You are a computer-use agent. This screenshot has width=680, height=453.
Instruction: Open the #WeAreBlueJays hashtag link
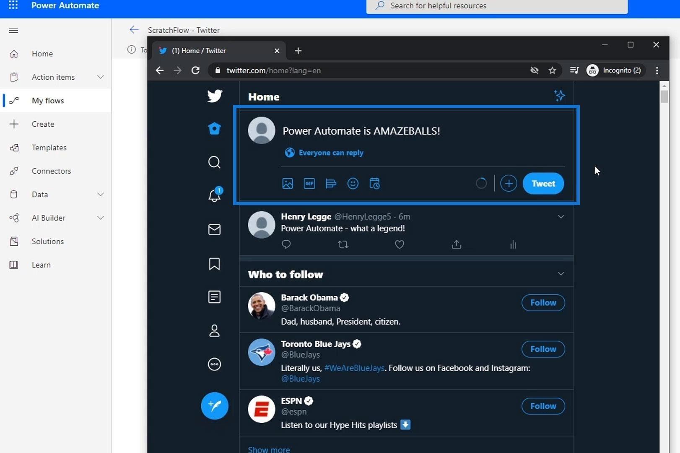354,368
